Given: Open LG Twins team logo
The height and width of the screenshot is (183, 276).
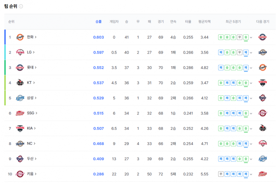Looking at the screenshot, I should coord(20,52).
